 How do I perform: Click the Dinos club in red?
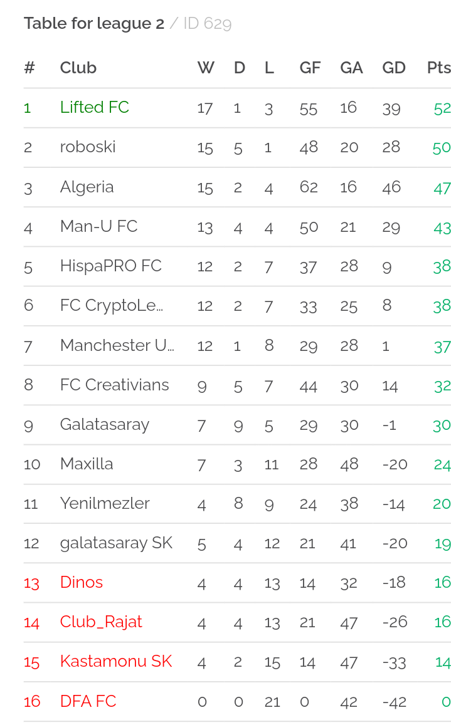82,582
